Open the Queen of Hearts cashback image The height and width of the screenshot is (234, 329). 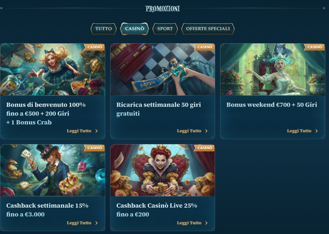click(163, 170)
